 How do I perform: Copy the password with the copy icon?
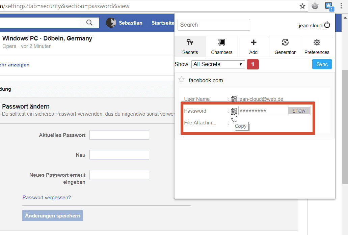234,111
